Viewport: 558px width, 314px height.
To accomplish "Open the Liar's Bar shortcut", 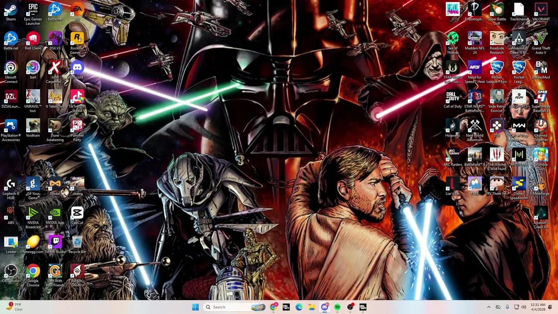I will [x=453, y=187].
